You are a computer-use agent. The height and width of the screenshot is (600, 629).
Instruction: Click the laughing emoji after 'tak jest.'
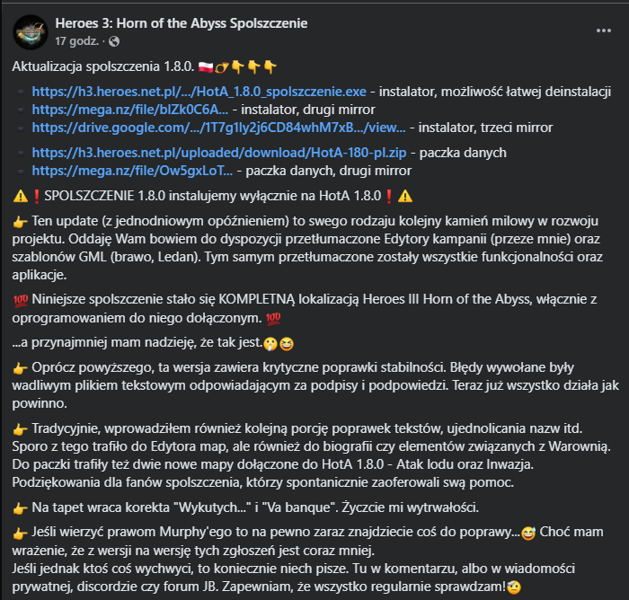tap(287, 342)
